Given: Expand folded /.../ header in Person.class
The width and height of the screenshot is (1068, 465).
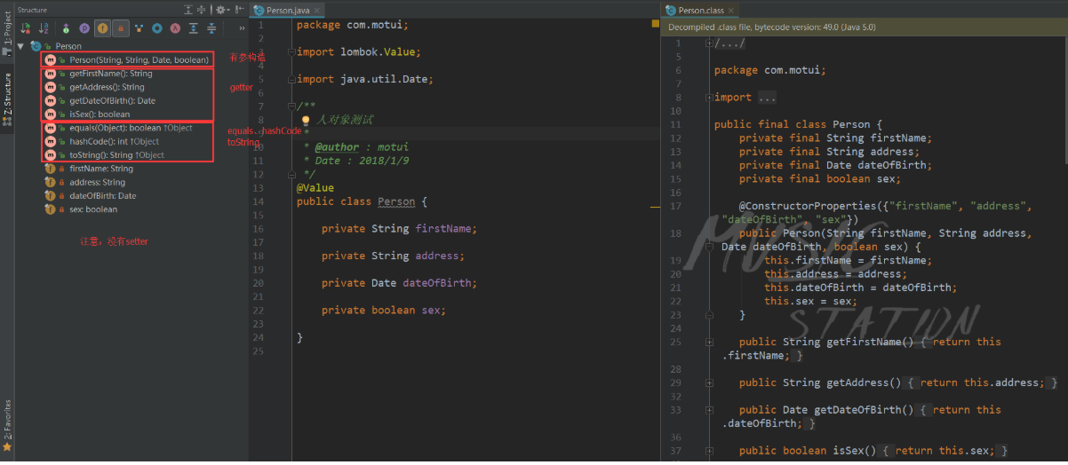Looking at the screenshot, I should [708, 43].
